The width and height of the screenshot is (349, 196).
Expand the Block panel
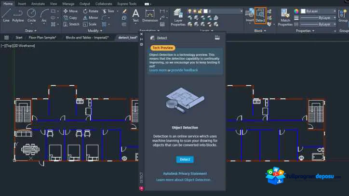260,31
